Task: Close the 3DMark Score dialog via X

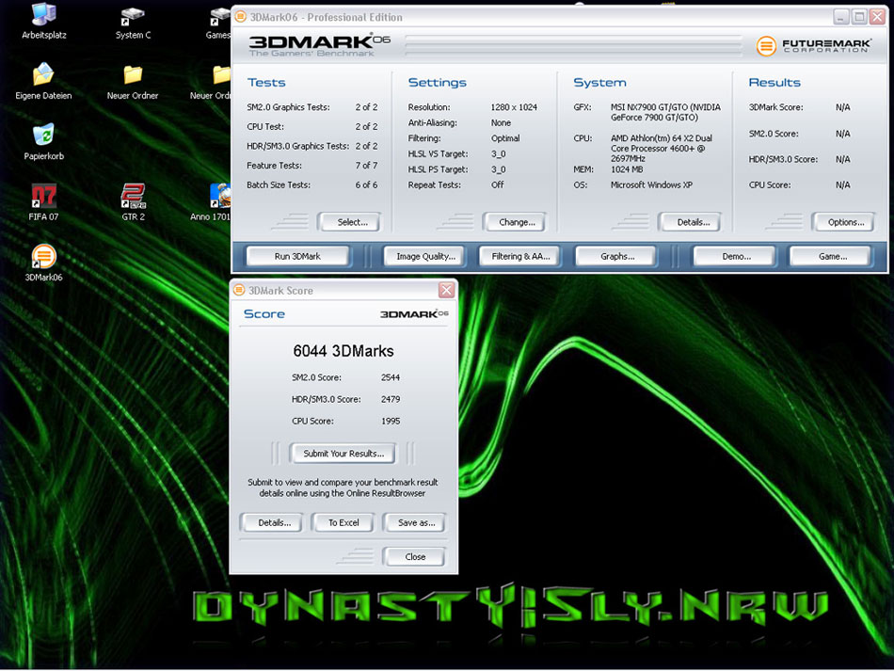Action: coord(446,290)
